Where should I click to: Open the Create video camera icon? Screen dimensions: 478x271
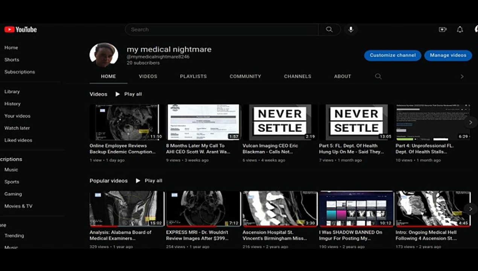[443, 29]
